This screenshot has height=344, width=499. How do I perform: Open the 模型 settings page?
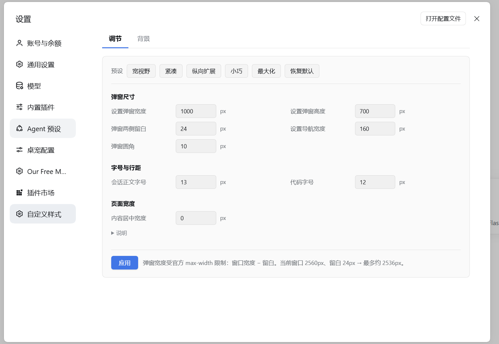pos(43,86)
